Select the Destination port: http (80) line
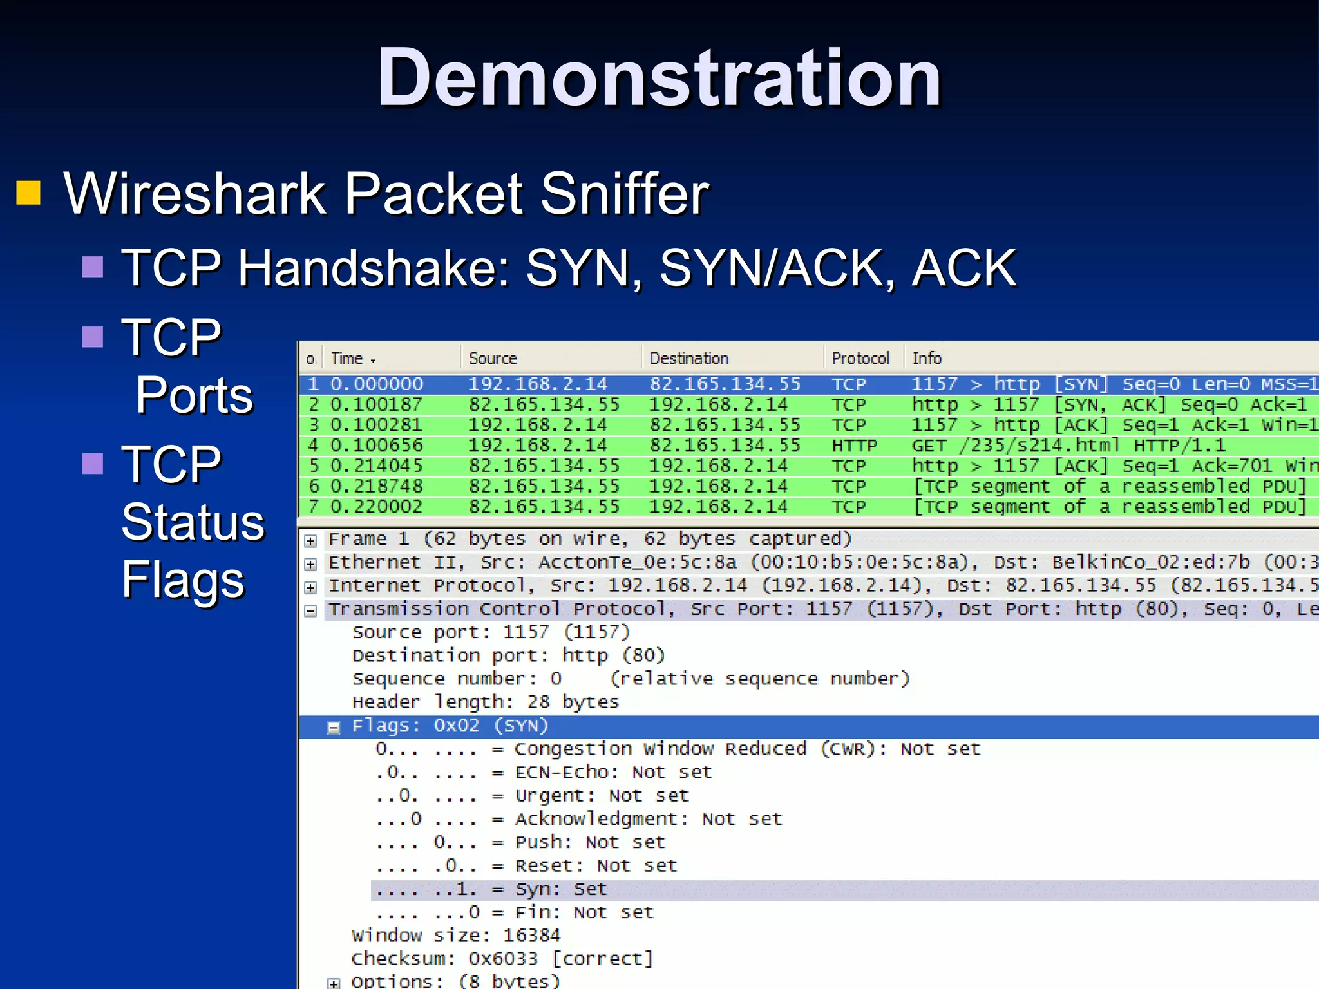 pos(508,655)
